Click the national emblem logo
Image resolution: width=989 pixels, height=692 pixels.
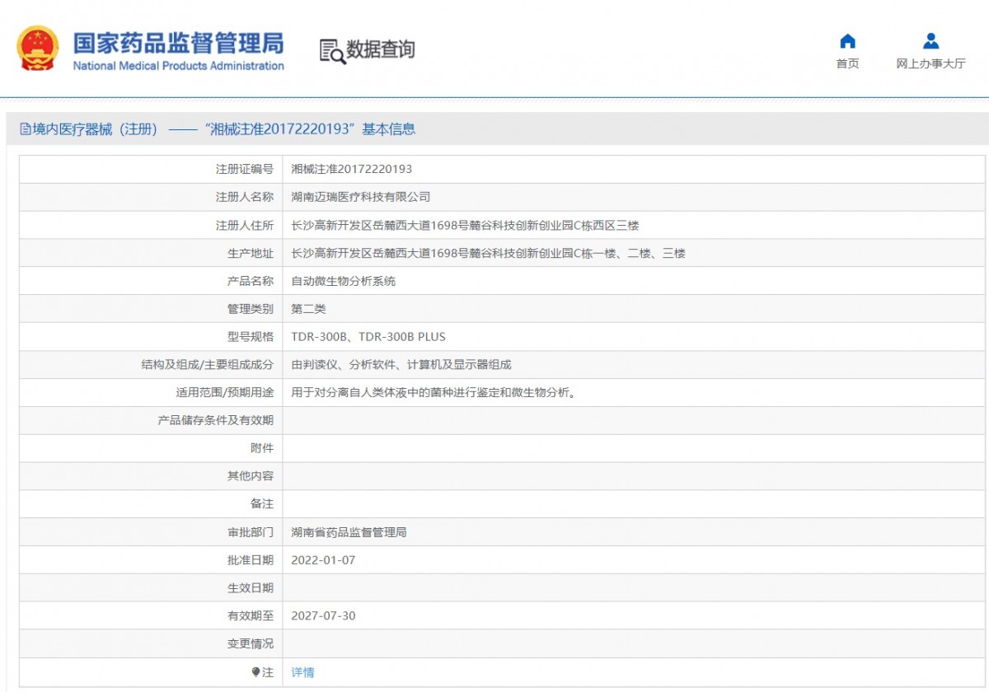[38, 49]
